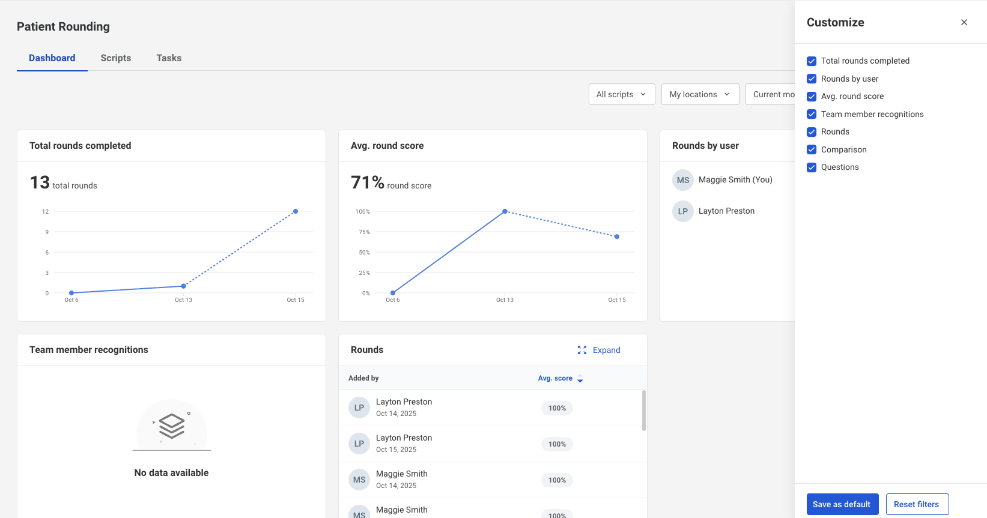The width and height of the screenshot is (987, 518).
Task: Open the All scripts dropdown
Action: (621, 94)
